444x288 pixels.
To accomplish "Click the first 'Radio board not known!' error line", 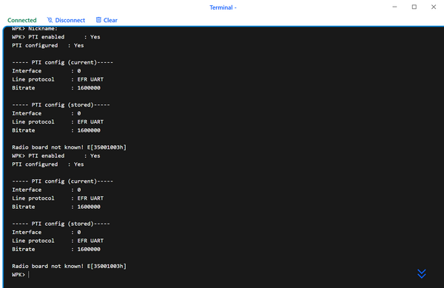I will click(x=69, y=147).
